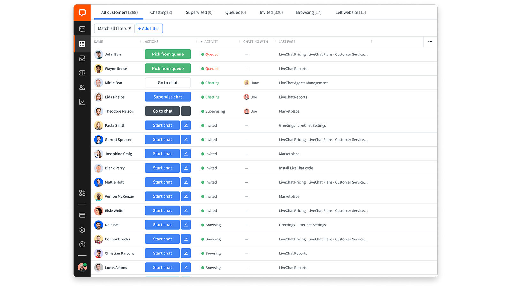The height and width of the screenshot is (287, 511).
Task: Click edit greeting icon for Garrett Spencer
Action: 186,140
